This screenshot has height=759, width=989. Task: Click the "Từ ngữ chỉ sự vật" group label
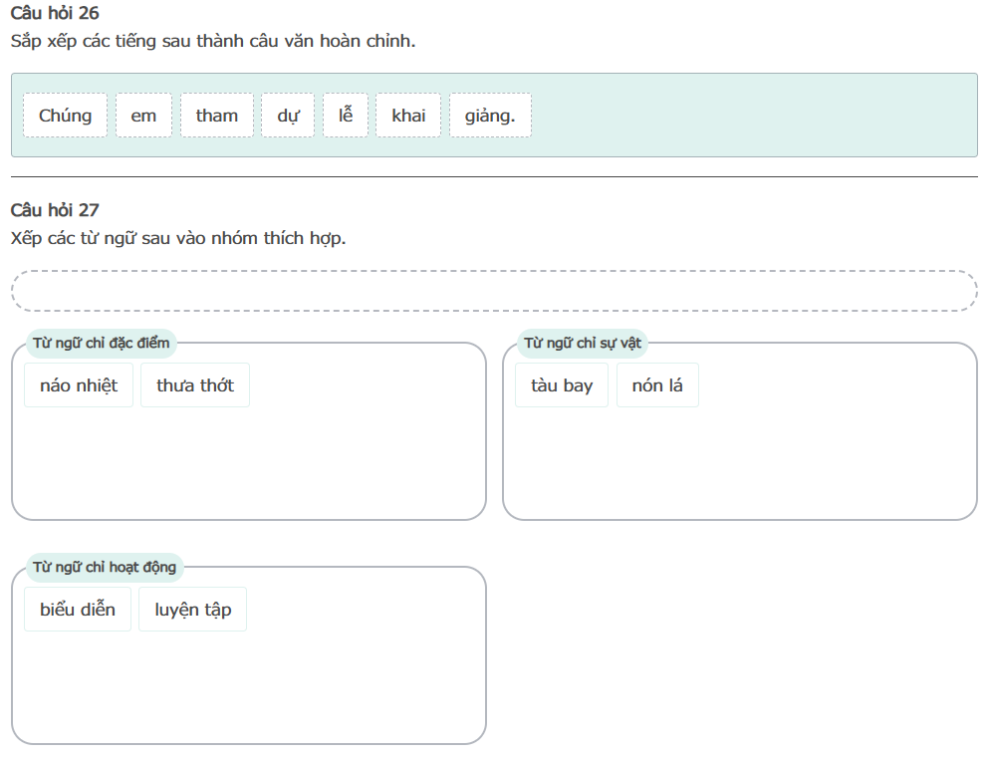click(583, 344)
